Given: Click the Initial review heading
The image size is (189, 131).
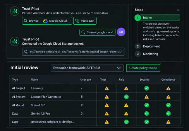Looking at the screenshot, I should click(x=25, y=68).
